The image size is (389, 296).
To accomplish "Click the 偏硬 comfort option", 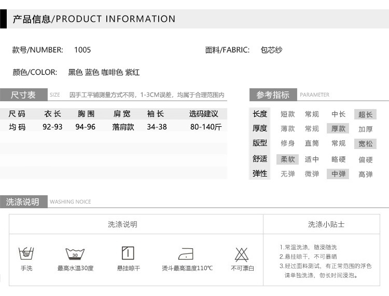I will (366, 159).
